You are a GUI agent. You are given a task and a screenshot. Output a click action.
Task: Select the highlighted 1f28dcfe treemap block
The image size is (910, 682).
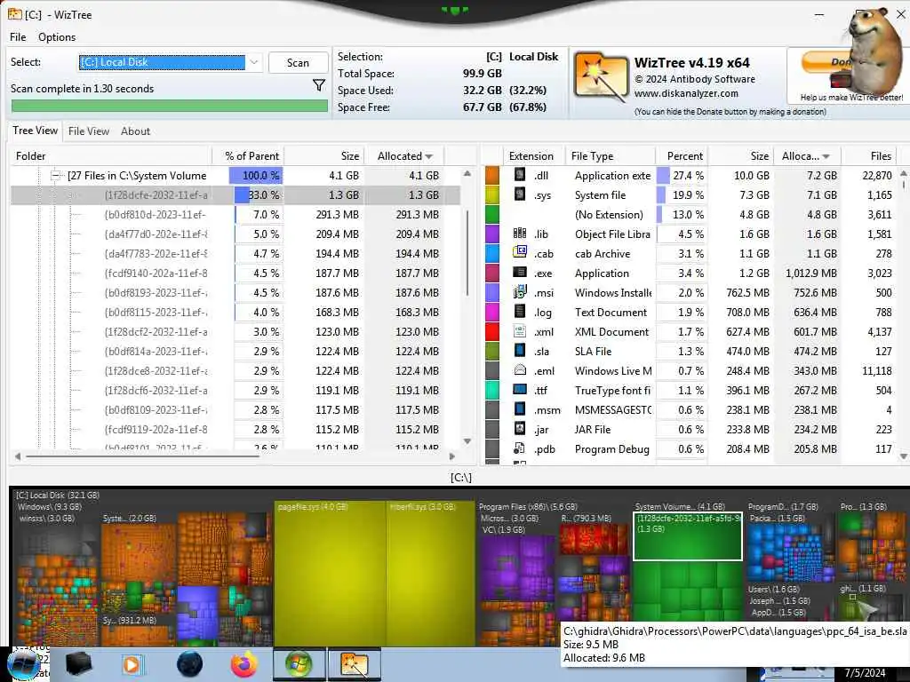687,537
